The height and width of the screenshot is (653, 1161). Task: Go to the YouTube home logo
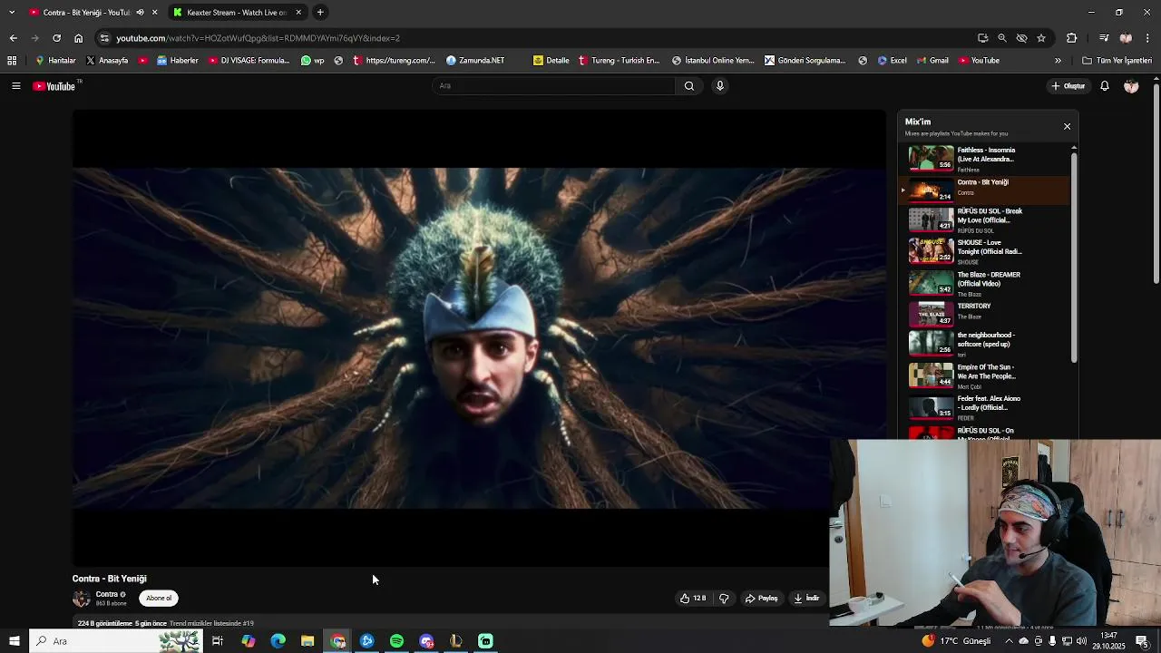(x=54, y=86)
